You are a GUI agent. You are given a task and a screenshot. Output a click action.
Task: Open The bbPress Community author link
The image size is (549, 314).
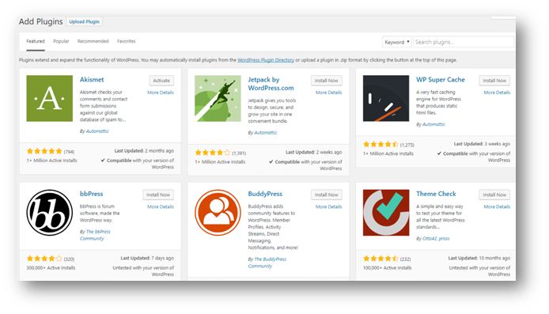95,235
